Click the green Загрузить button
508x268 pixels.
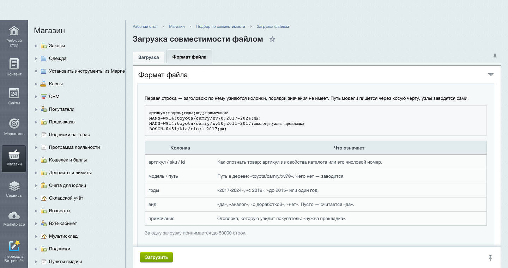[x=156, y=257]
